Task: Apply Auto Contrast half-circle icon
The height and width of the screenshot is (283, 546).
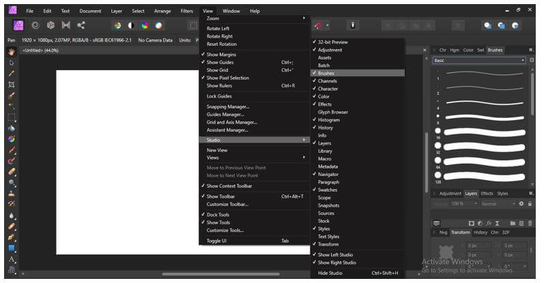Action: 131,25
